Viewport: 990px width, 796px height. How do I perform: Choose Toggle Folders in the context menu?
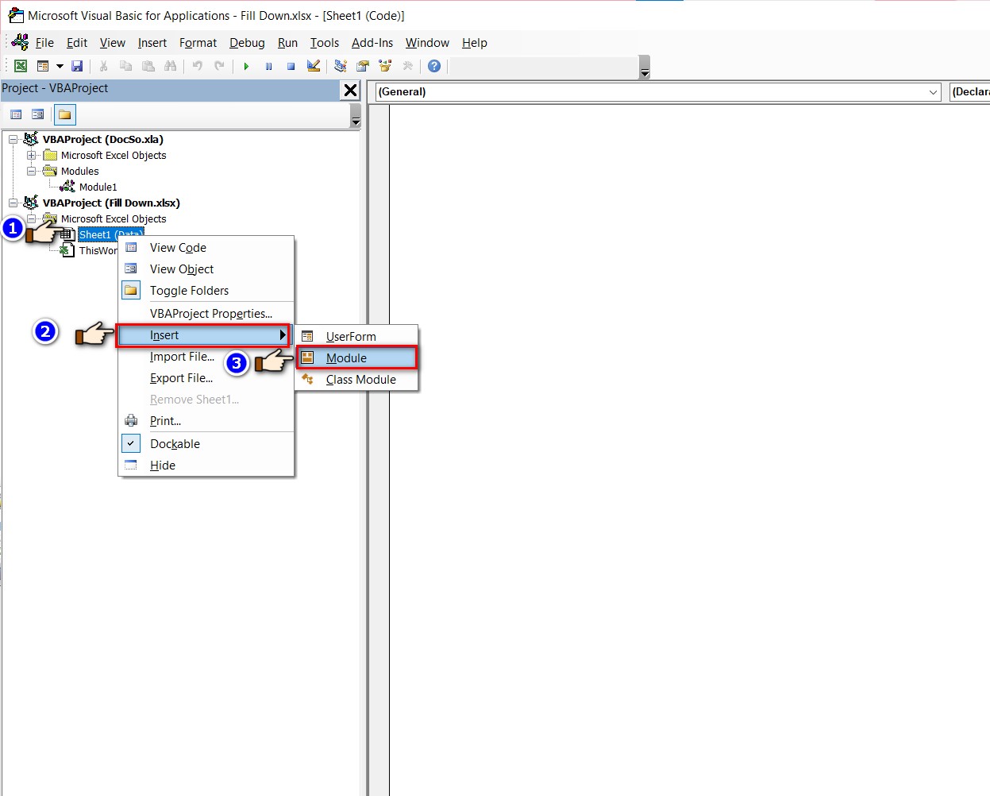189,291
